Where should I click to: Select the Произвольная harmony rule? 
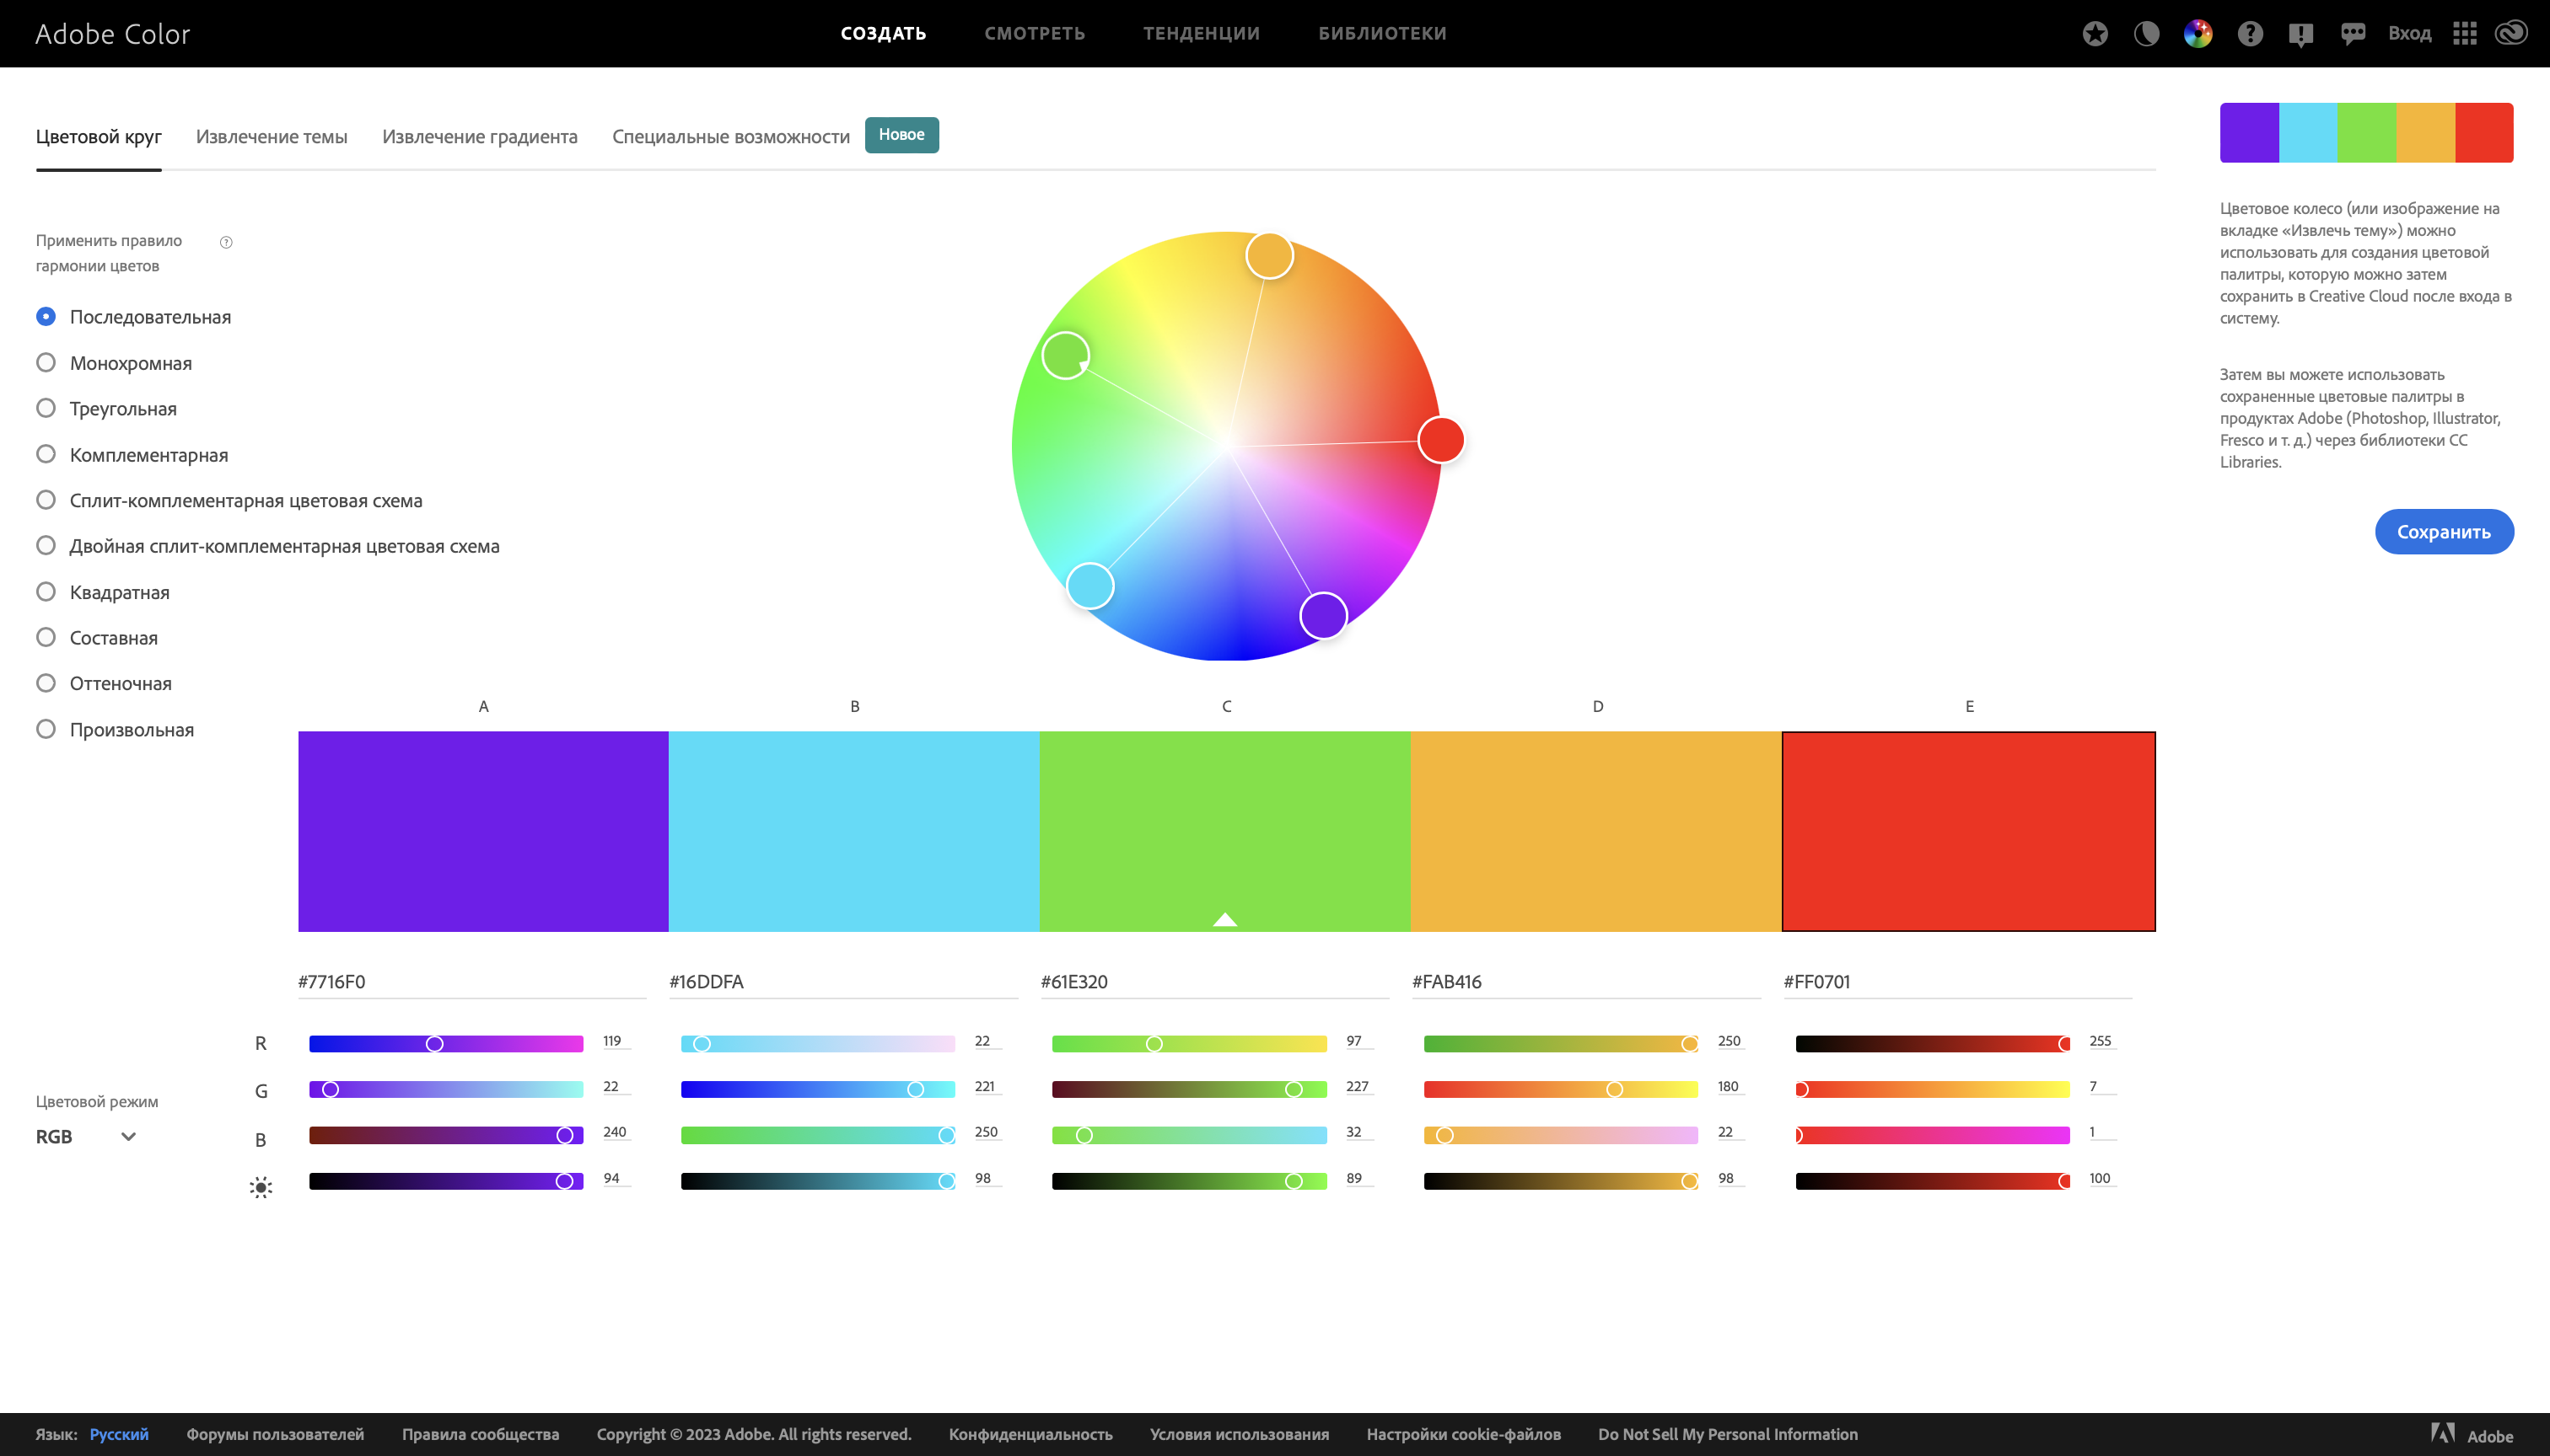(115, 730)
